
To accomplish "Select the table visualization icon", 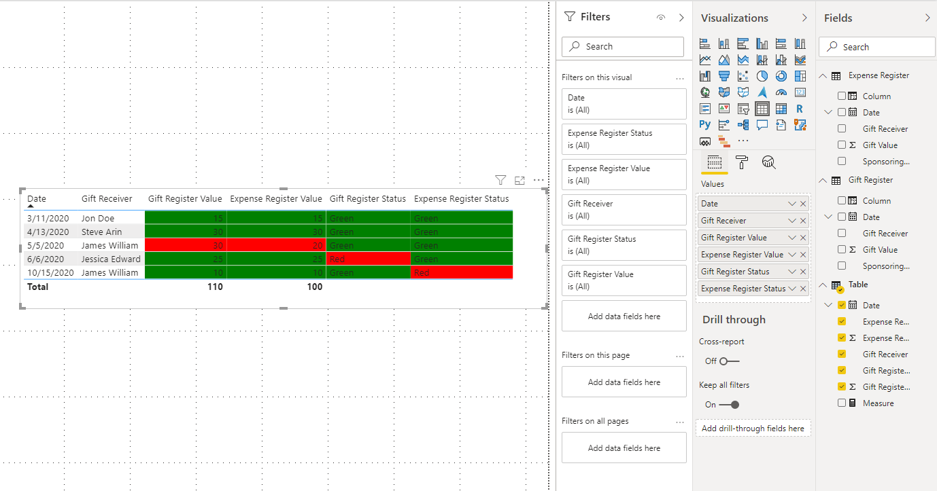I will point(762,109).
